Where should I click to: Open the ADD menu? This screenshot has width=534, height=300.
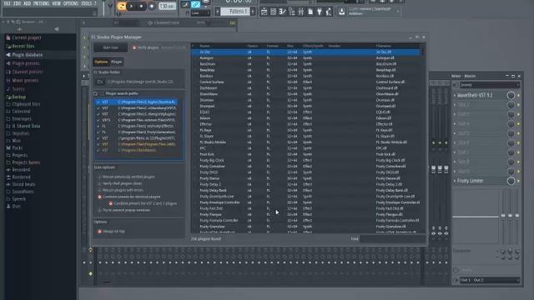pos(27,3)
